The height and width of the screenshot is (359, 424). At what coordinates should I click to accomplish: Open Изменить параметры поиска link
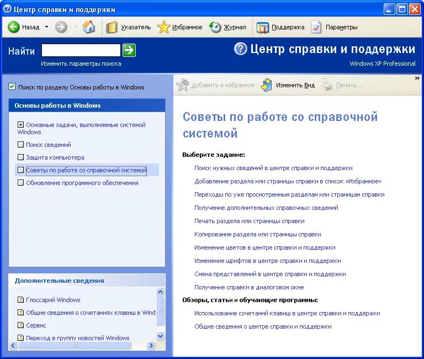(81, 64)
